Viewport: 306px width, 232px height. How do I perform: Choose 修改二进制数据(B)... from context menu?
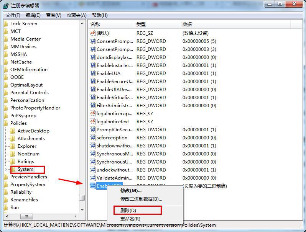tap(141, 199)
